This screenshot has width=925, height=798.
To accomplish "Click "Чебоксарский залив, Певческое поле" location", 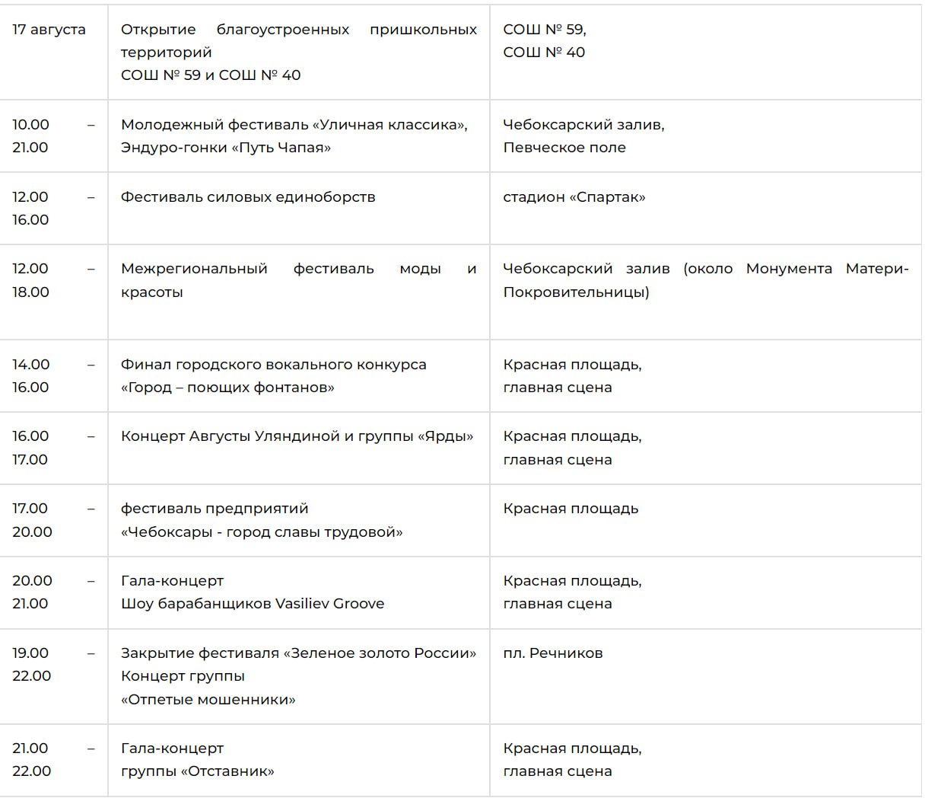I will click(x=583, y=136).
